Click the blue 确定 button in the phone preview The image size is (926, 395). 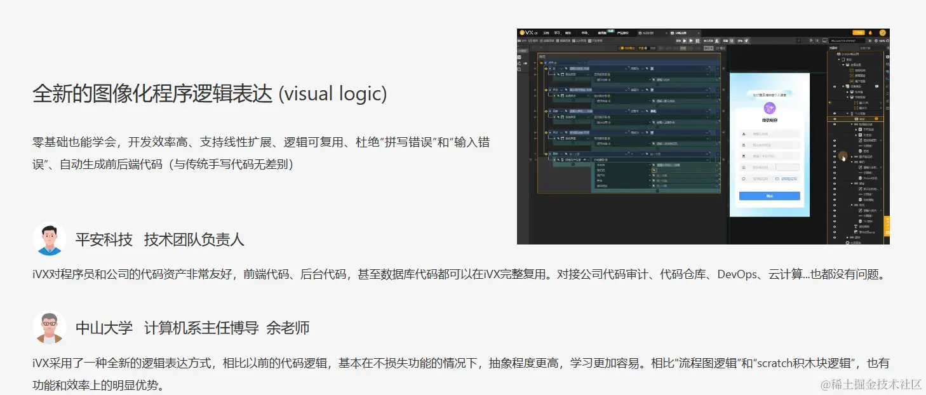pos(768,195)
